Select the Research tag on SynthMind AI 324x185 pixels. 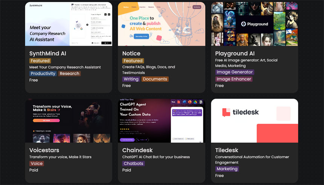(69, 74)
